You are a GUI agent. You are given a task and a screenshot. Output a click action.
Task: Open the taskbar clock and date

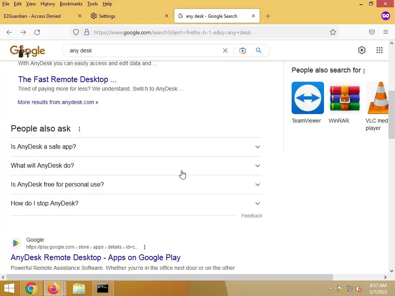[378, 289]
